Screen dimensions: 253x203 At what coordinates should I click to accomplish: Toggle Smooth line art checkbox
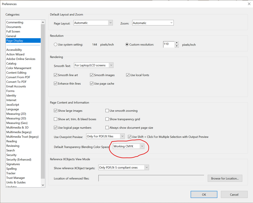(x=55, y=75)
